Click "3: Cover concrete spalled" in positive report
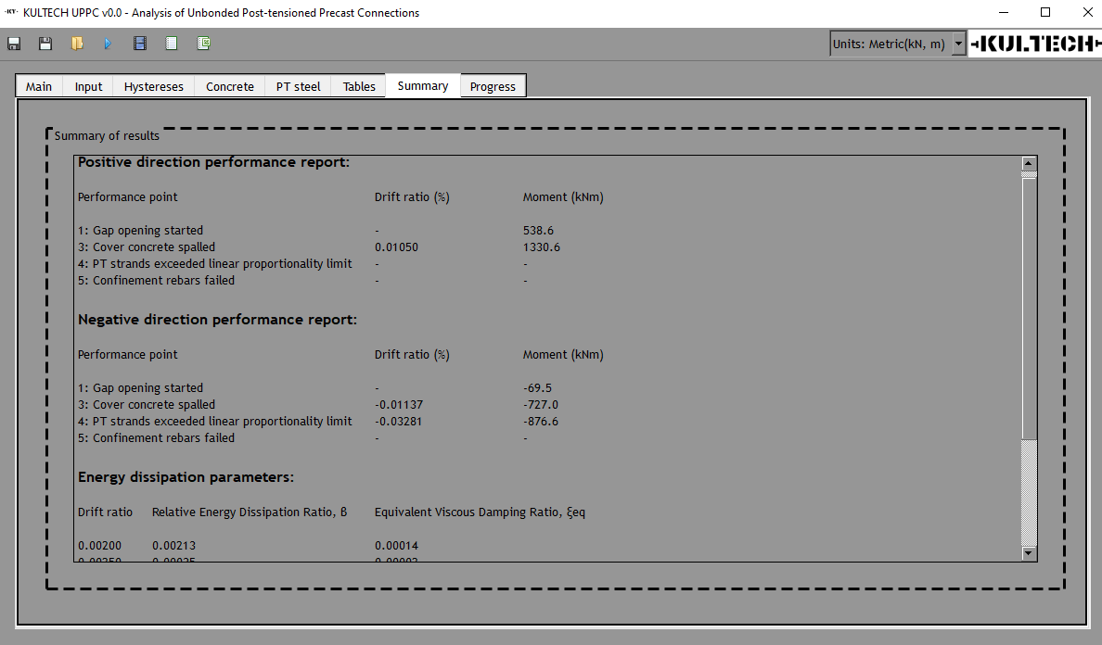The width and height of the screenshot is (1102, 645). click(147, 247)
